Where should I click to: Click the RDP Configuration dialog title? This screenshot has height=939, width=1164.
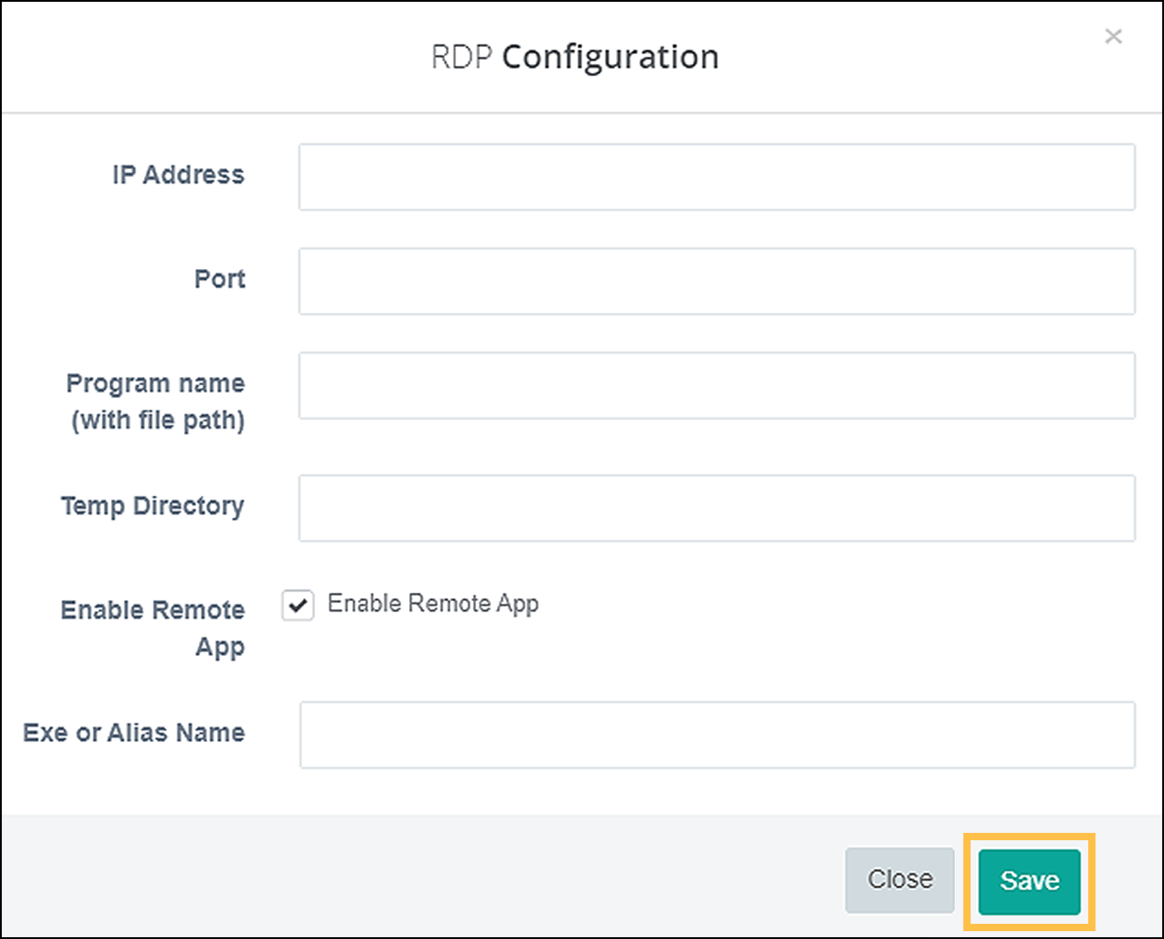575,57
